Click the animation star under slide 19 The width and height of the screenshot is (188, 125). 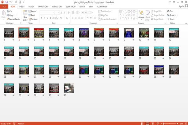(103, 58)
